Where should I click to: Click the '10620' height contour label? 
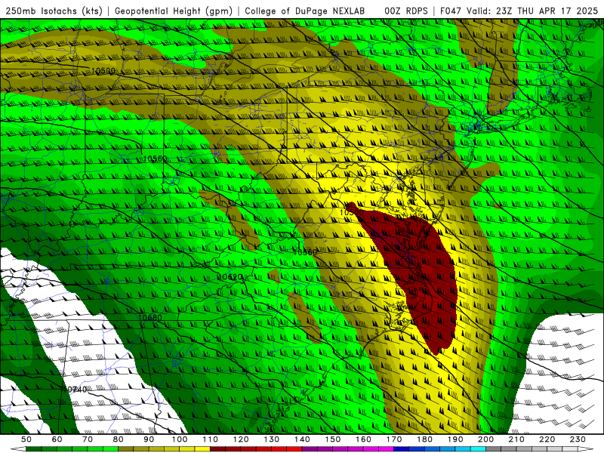(x=230, y=277)
